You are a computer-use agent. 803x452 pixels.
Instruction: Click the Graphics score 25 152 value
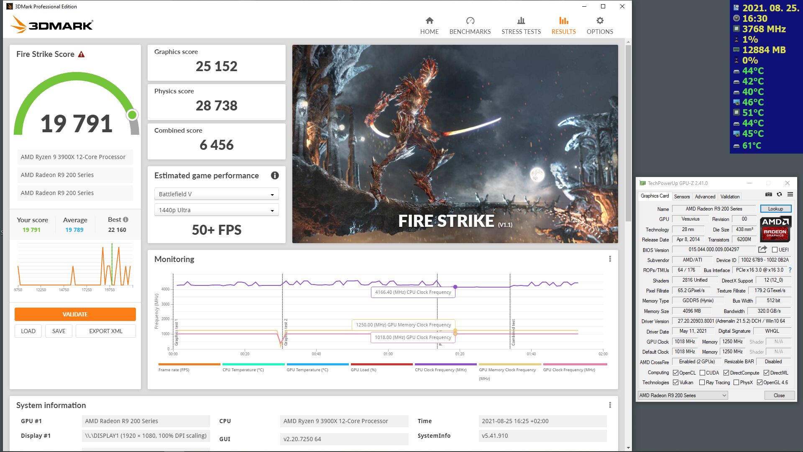pyautogui.click(x=216, y=66)
